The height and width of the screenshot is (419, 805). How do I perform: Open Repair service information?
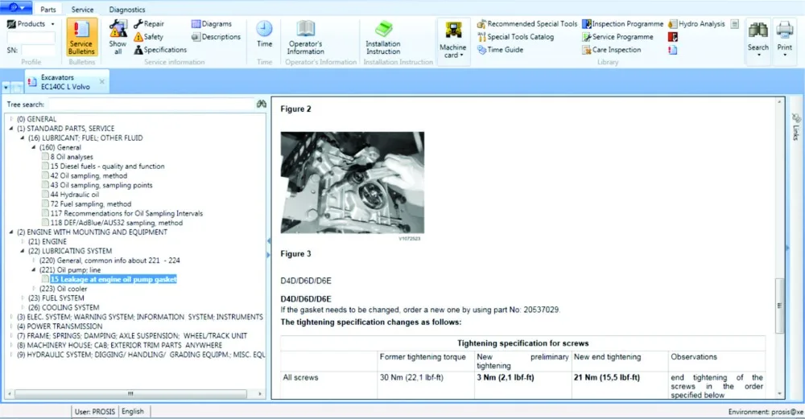(x=148, y=23)
